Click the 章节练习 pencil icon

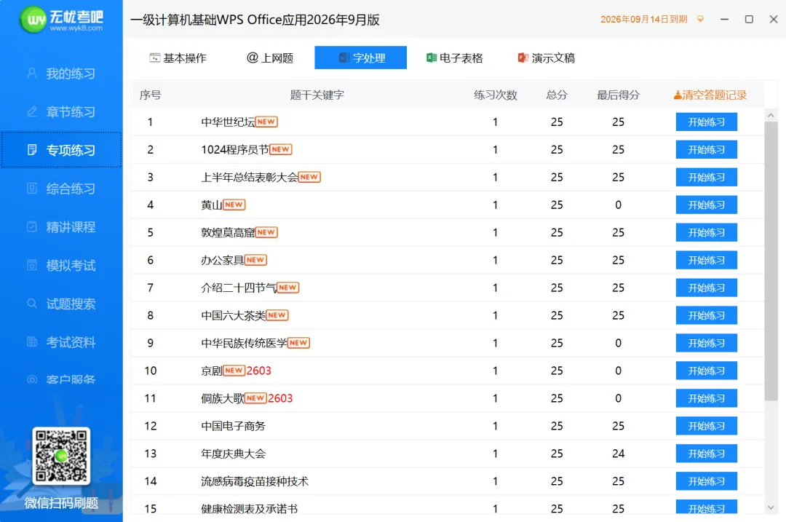point(32,111)
